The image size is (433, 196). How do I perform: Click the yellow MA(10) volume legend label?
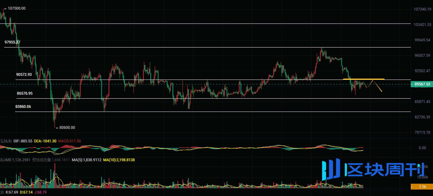click(x=119, y=160)
